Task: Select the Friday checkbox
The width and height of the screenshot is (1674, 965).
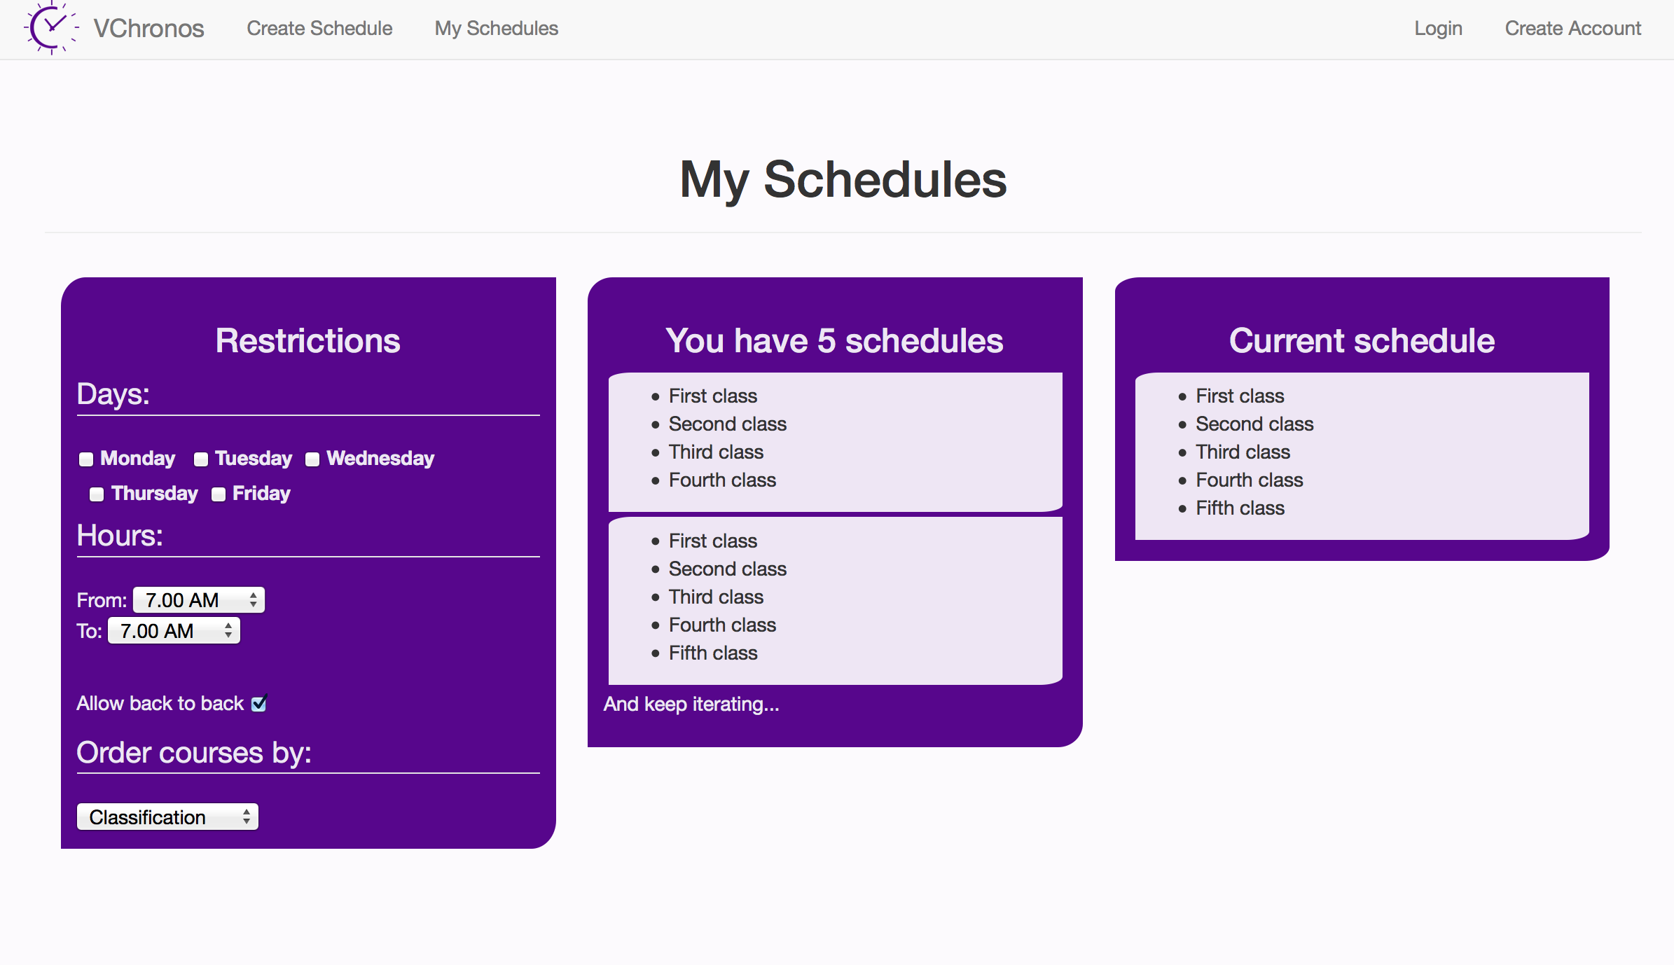Action: point(219,494)
